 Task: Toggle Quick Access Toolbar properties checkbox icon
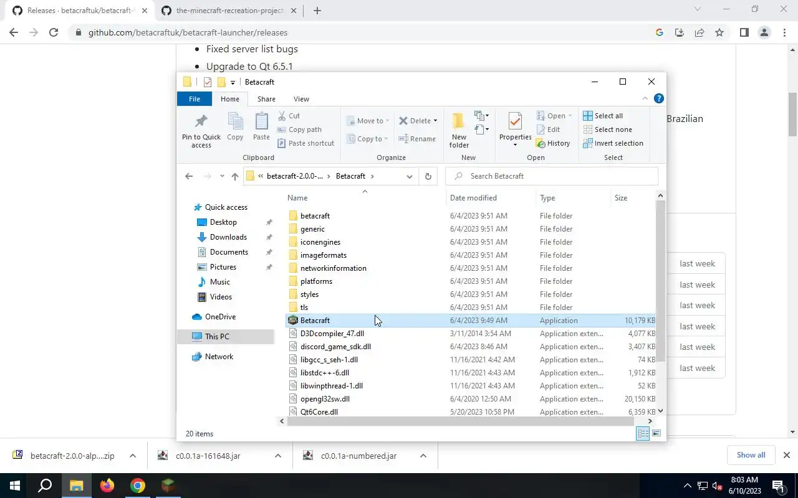pyautogui.click(x=208, y=82)
